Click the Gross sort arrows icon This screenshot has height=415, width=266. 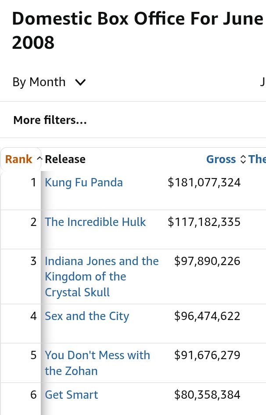click(243, 159)
